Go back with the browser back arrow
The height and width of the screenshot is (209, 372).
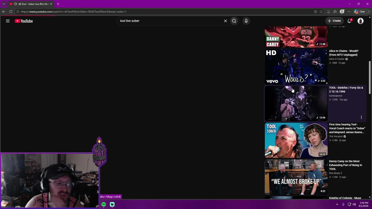4,12
